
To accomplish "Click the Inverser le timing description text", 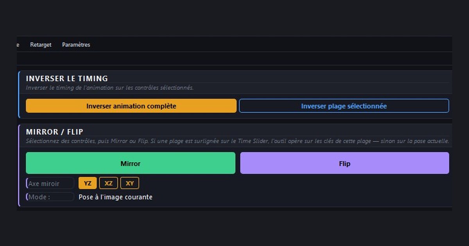I will (110, 88).
